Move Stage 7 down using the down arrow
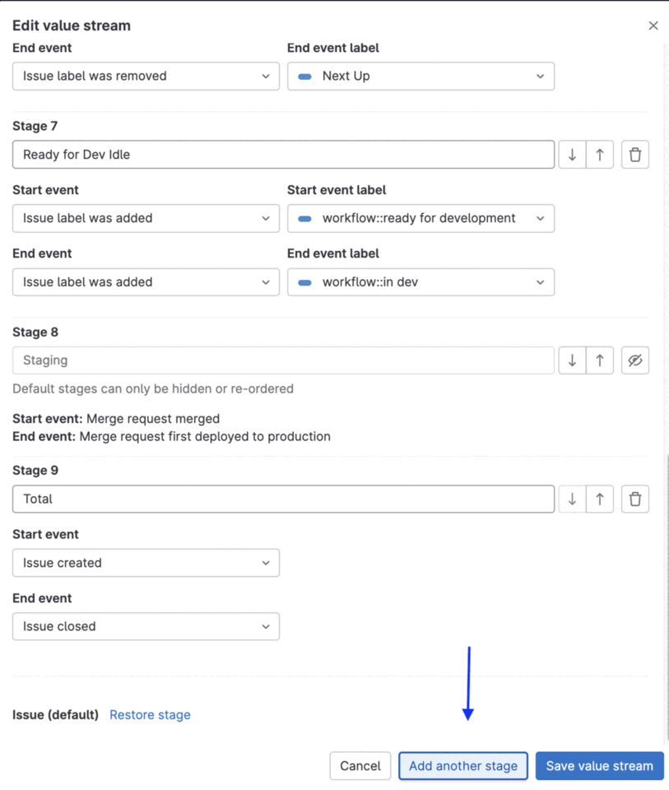This screenshot has width=669, height=790. pyautogui.click(x=572, y=154)
